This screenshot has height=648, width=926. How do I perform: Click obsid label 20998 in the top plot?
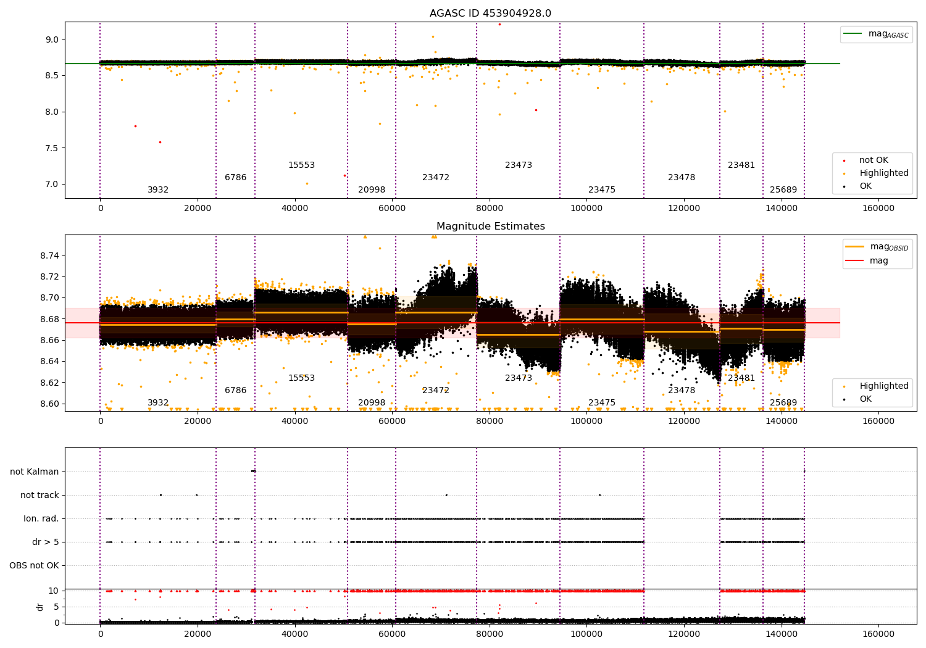[x=372, y=190]
